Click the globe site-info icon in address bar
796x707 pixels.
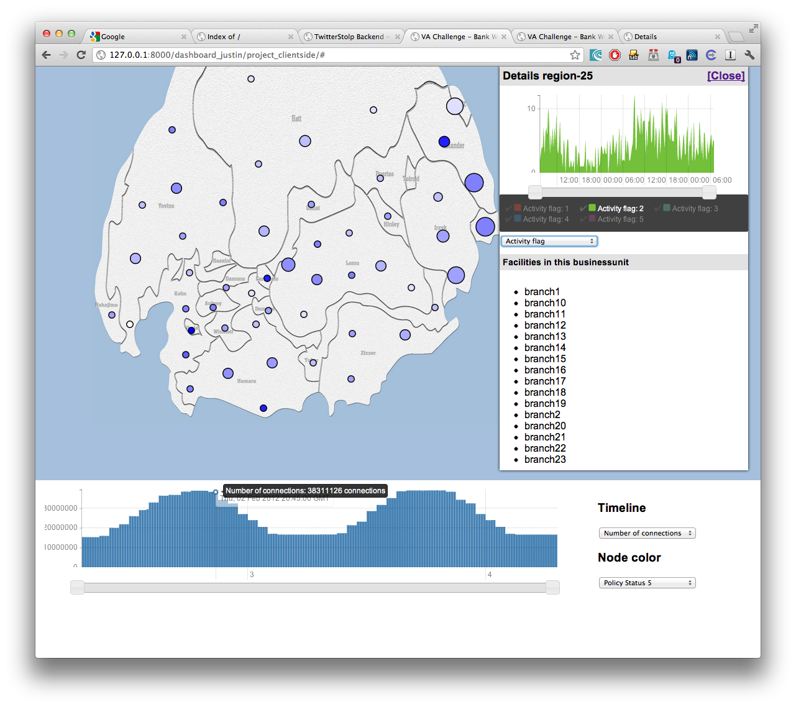click(101, 55)
